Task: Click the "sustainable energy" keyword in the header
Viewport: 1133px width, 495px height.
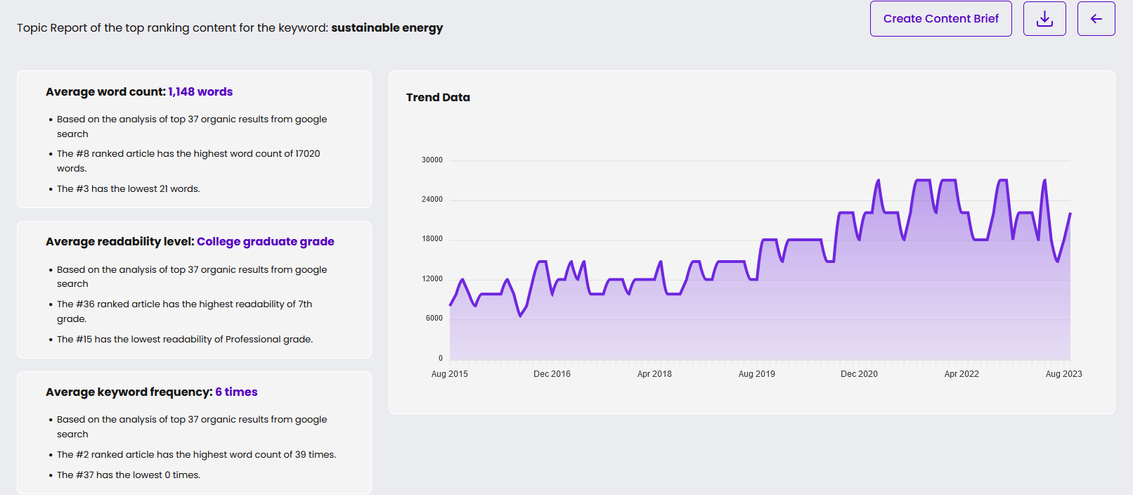Action: click(x=387, y=28)
